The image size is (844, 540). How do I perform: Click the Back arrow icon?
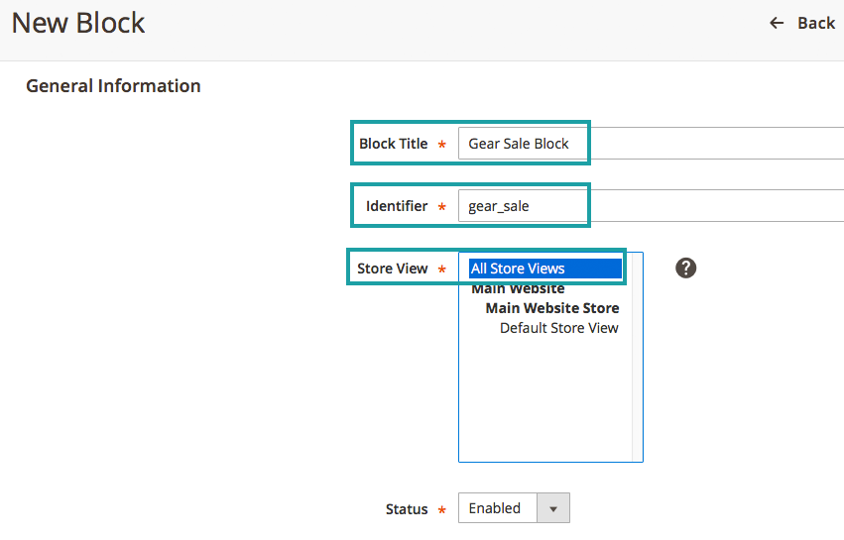point(777,23)
